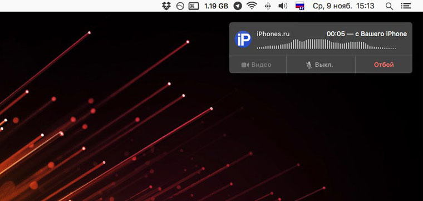Open the Bluetooth menu
The width and height of the screenshot is (423, 201).
pos(267,6)
